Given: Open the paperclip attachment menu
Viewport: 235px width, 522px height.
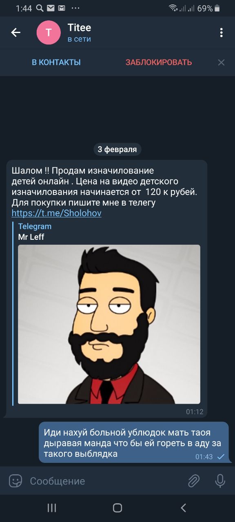Looking at the screenshot, I should tap(194, 481).
